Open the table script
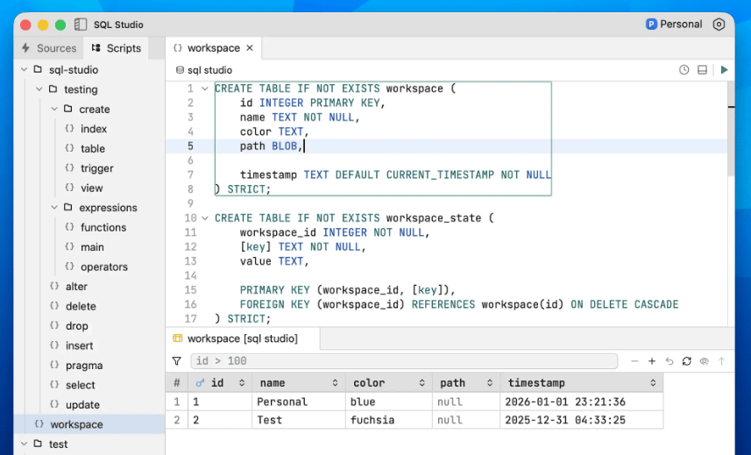This screenshot has width=751, height=455. [x=92, y=148]
